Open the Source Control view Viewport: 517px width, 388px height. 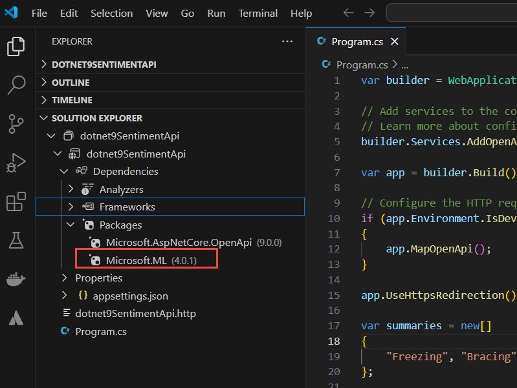click(16, 124)
